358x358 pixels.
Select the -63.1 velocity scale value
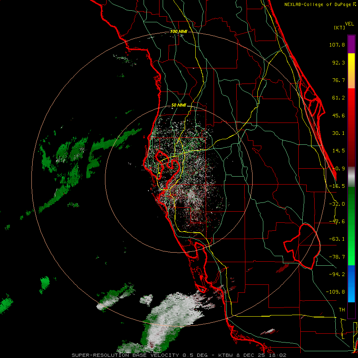(x=337, y=239)
